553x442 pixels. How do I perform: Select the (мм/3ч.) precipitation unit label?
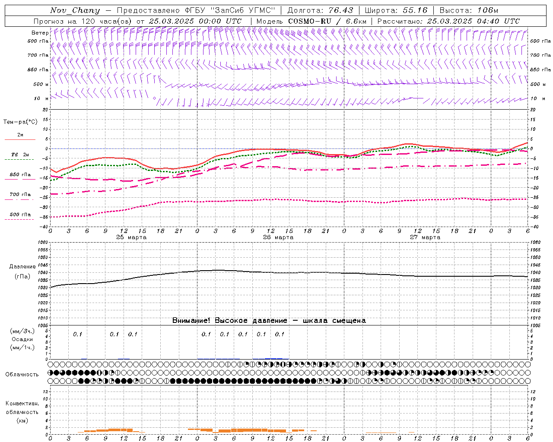tap(22, 331)
